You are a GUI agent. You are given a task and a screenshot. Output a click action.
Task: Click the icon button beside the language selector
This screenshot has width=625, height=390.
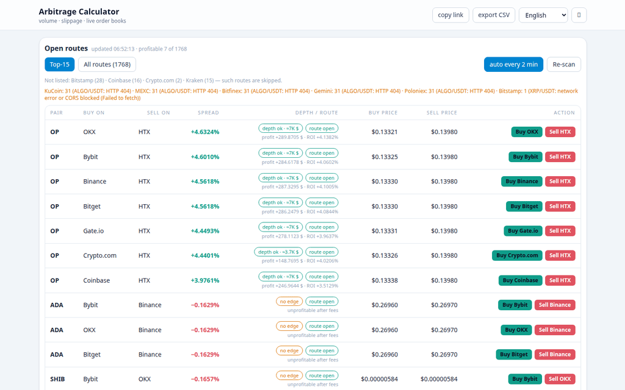[579, 15]
